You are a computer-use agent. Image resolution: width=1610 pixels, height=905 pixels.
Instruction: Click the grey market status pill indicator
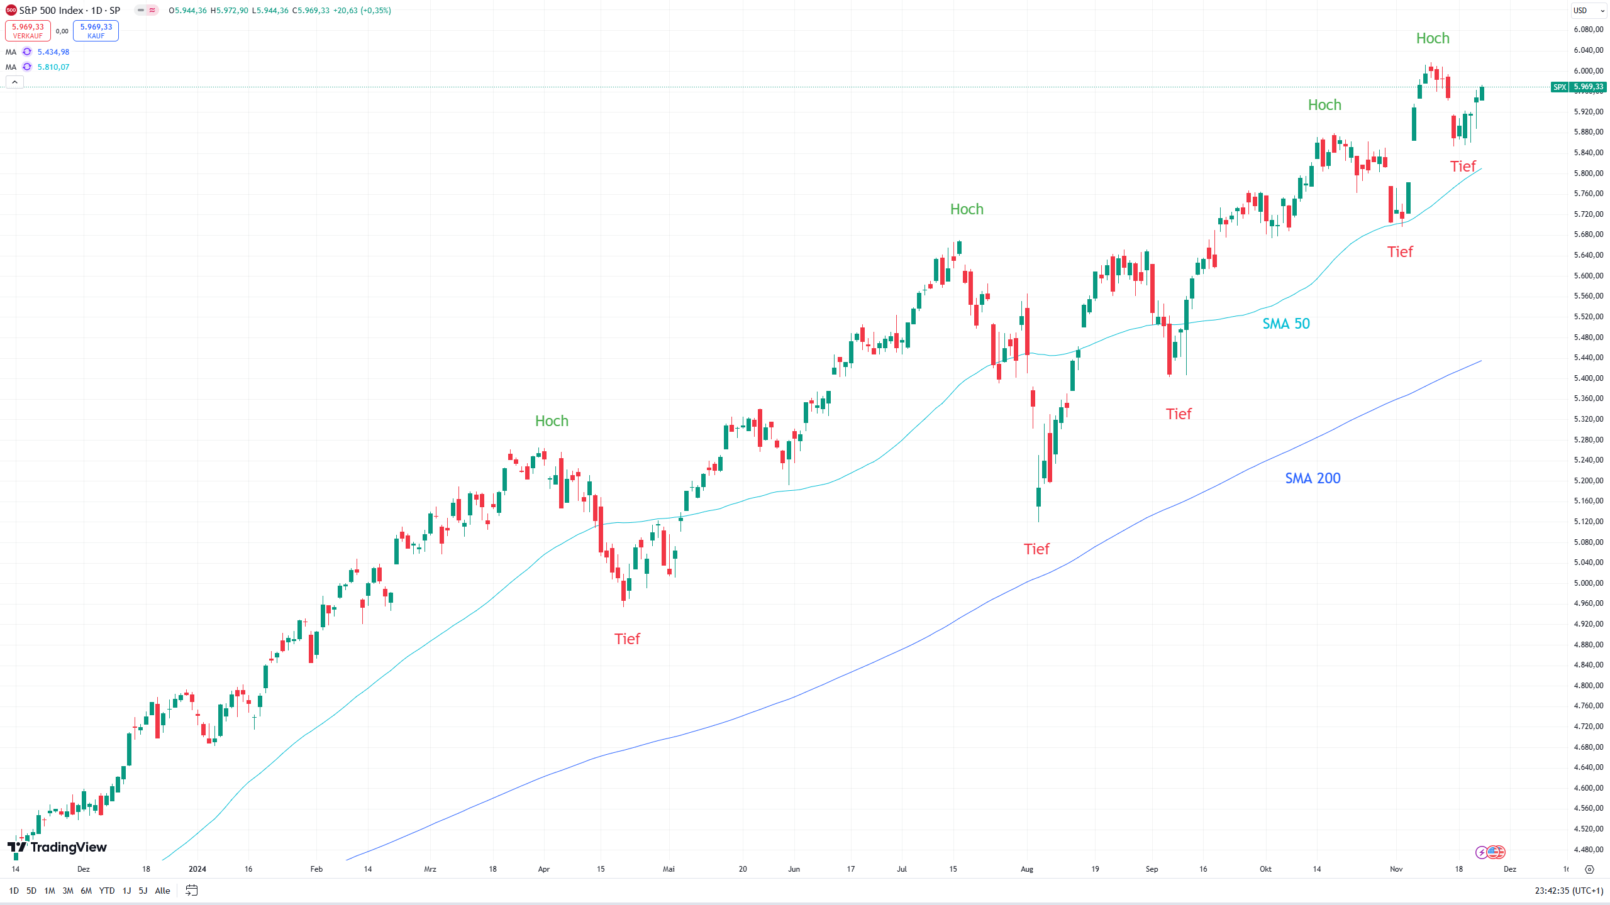pos(140,10)
